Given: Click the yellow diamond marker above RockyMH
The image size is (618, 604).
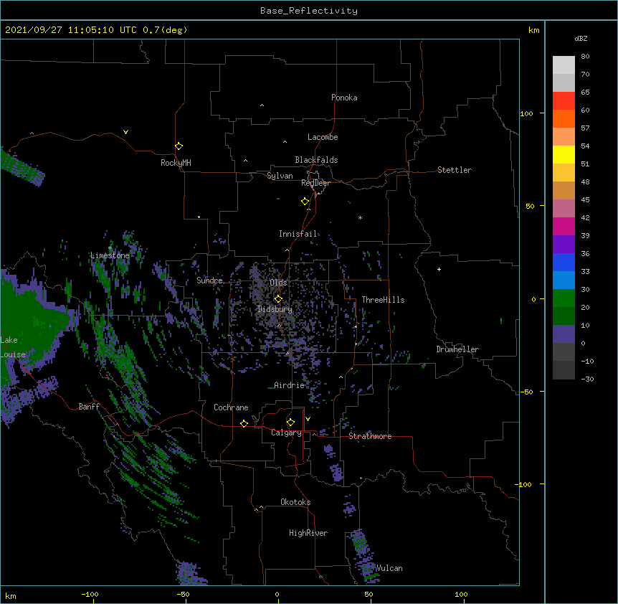Looking at the screenshot, I should tap(179, 146).
